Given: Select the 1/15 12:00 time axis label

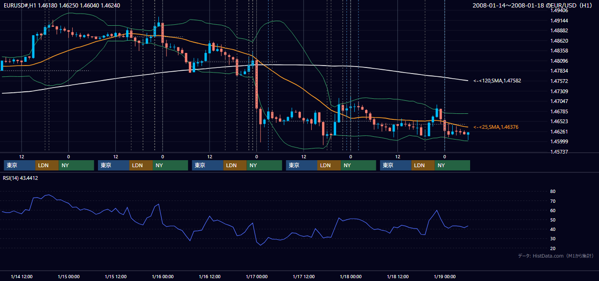Looking at the screenshot, I should pyautogui.click(x=115, y=277).
